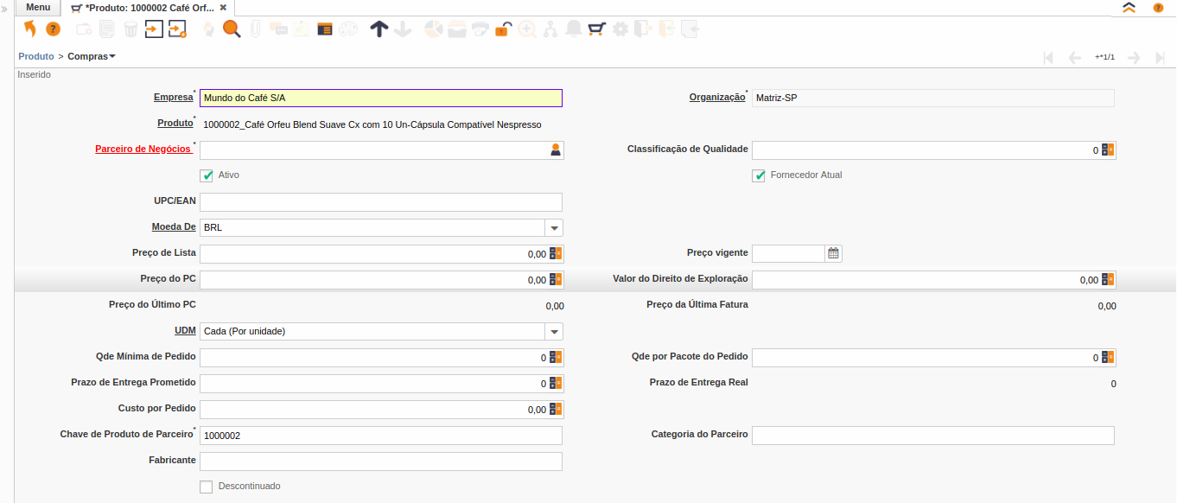Screen dimensions: 1177x503
Task: Open business partner lookup person icon
Action: pos(556,150)
